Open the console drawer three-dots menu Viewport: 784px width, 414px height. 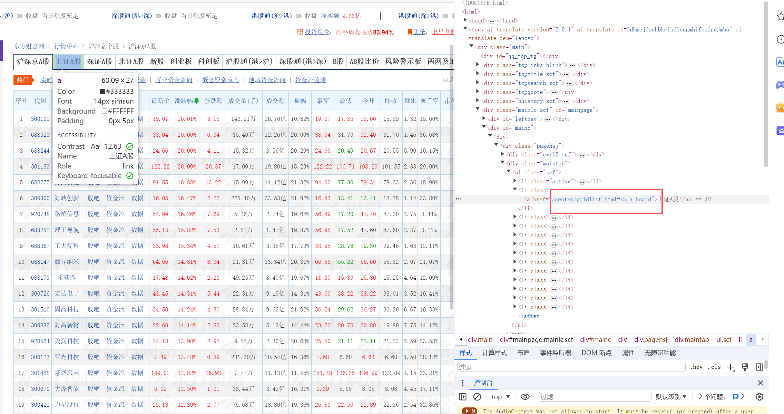coord(463,383)
